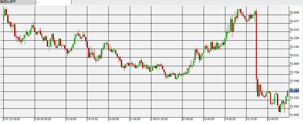
Task: Click the large red candle of the sharp drop
Action: coord(256,48)
